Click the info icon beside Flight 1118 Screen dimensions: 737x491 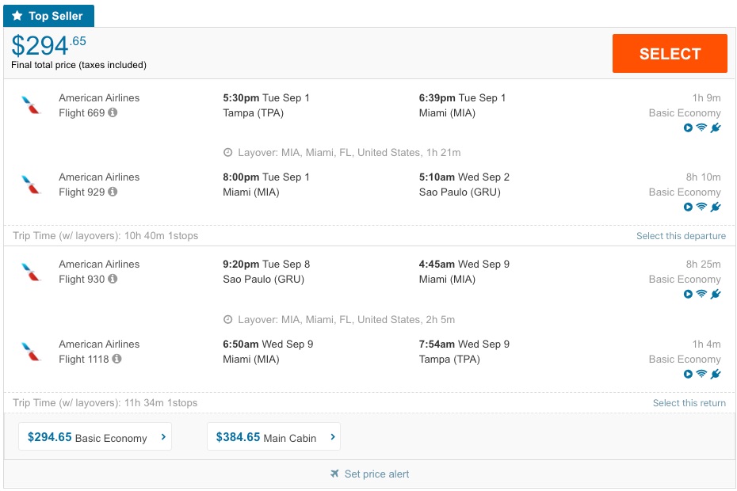click(116, 359)
